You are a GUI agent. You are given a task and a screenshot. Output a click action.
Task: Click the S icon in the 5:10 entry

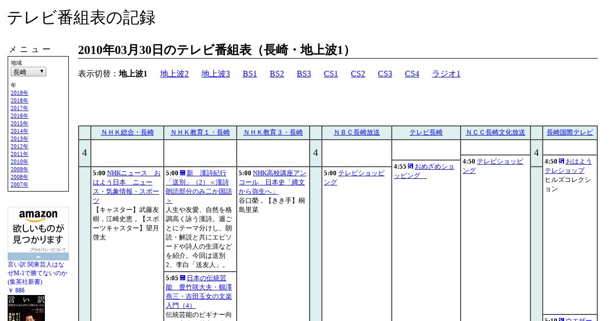point(562,320)
